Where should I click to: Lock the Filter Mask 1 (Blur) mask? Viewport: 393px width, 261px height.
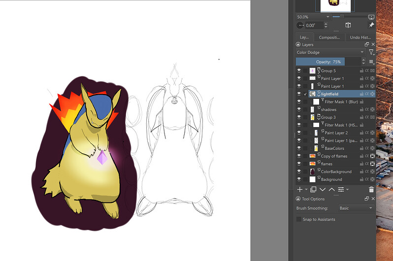361,101
